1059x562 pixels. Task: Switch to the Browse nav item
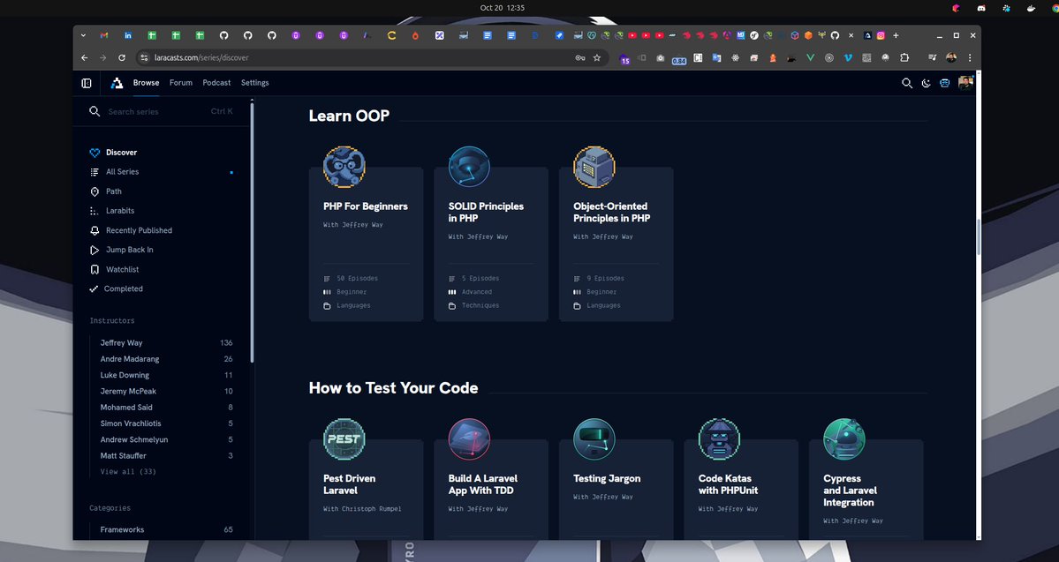[x=146, y=82]
